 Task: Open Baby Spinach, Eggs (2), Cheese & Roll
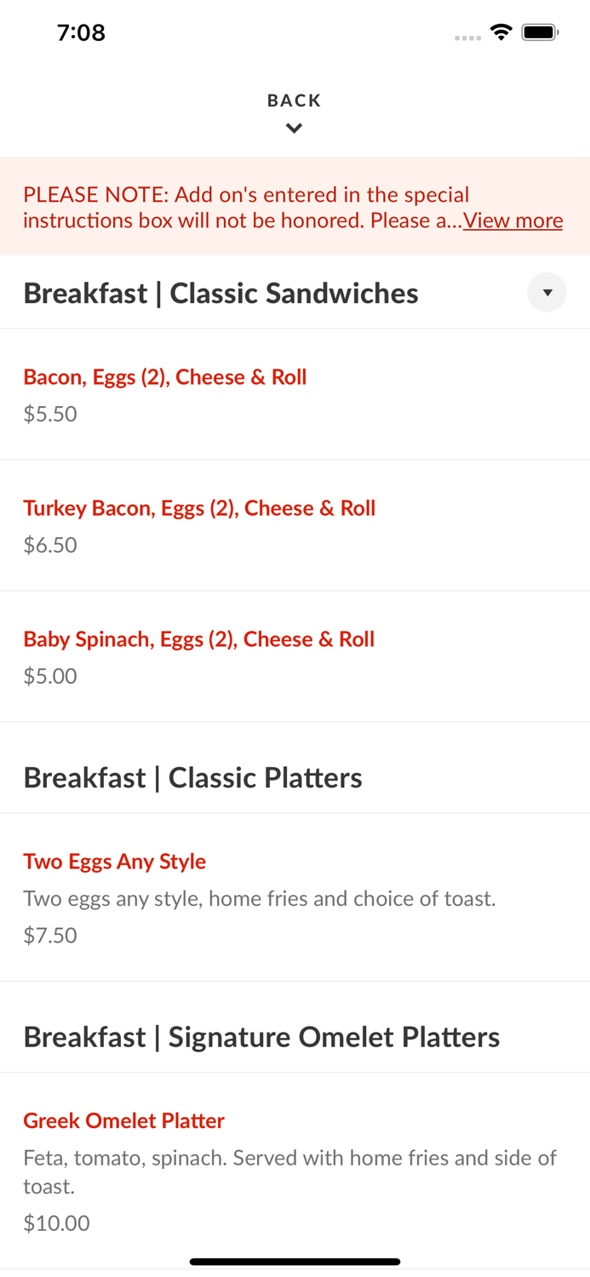point(198,639)
